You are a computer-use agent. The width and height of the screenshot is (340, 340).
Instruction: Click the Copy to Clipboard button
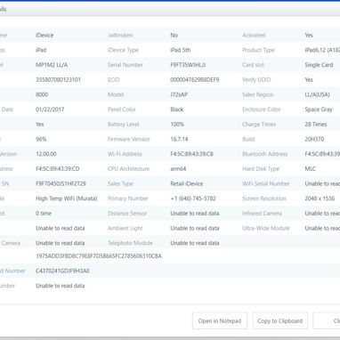pyautogui.click(x=280, y=320)
